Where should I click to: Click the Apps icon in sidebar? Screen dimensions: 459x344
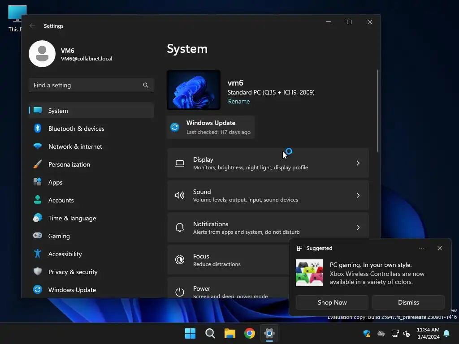click(x=38, y=182)
